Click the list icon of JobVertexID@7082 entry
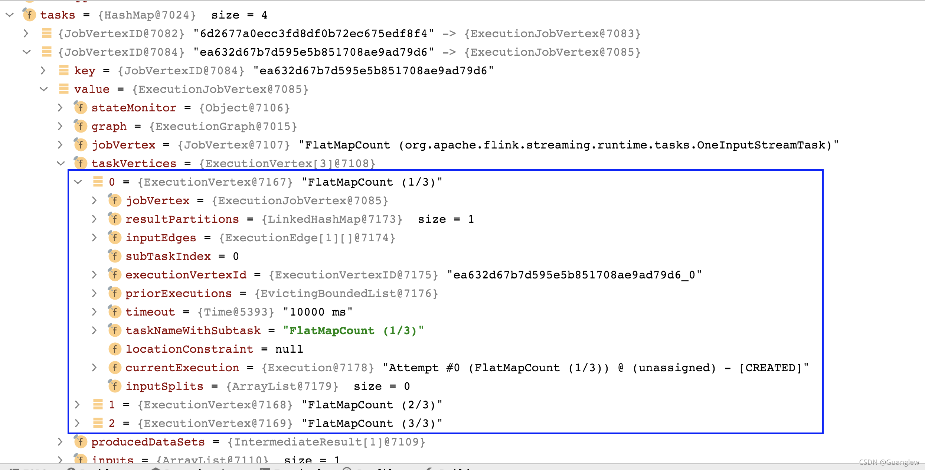925x470 pixels. (47, 33)
